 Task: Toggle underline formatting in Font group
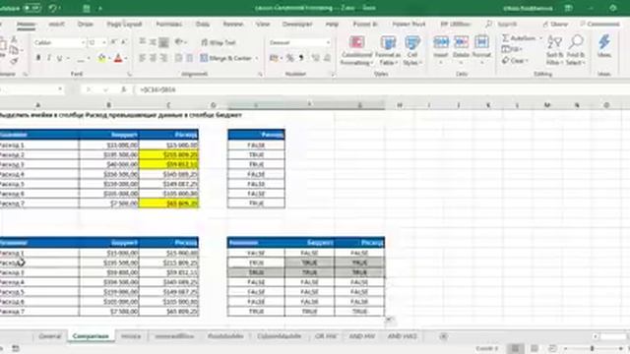click(x=59, y=58)
